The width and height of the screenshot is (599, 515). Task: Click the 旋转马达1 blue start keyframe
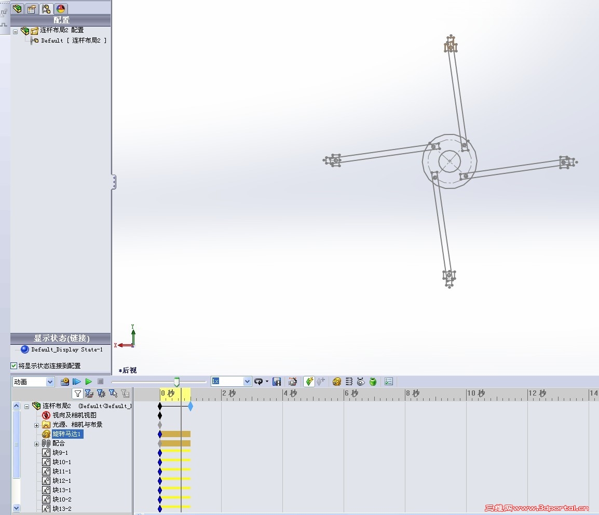(160, 434)
